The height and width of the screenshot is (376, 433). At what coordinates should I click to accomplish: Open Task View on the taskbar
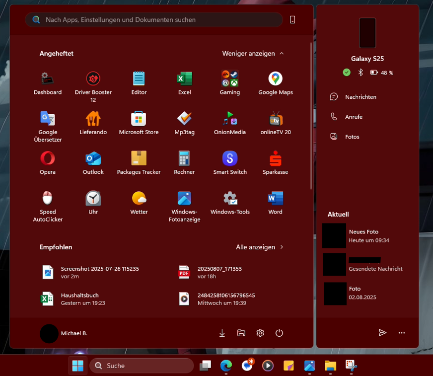coord(205,366)
